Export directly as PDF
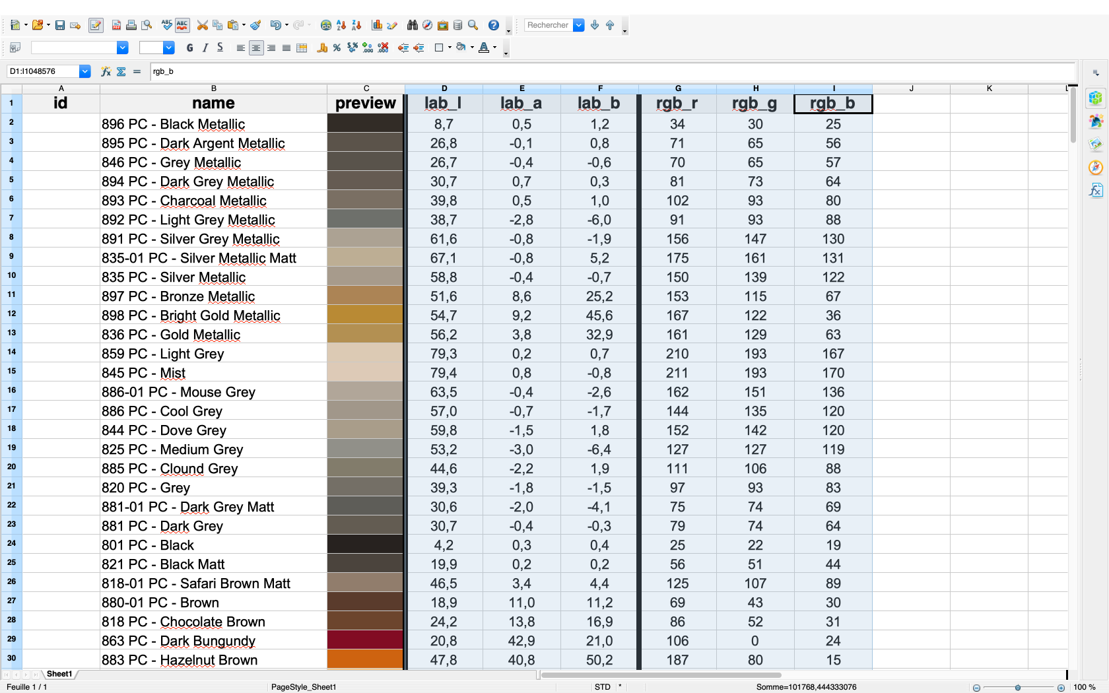 click(116, 25)
